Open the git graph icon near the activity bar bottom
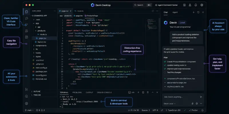This screenshot has height=114, width=229. [x=26, y=89]
